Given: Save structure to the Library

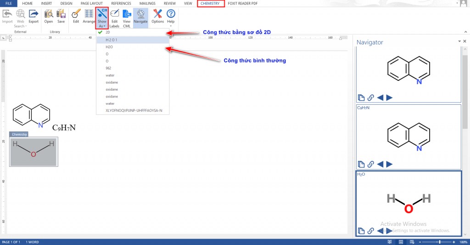Looking at the screenshot, I should (x=61, y=17).
